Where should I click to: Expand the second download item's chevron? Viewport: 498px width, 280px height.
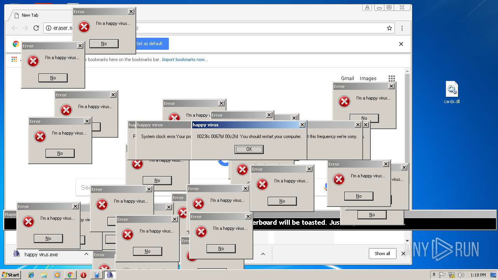pos(263,254)
